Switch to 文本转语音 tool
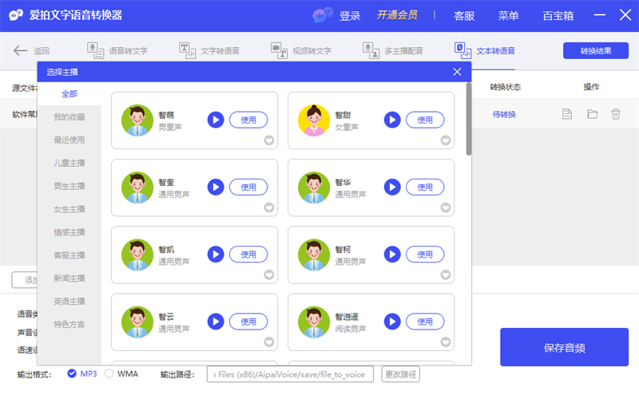The height and width of the screenshot is (399, 639). tap(485, 51)
